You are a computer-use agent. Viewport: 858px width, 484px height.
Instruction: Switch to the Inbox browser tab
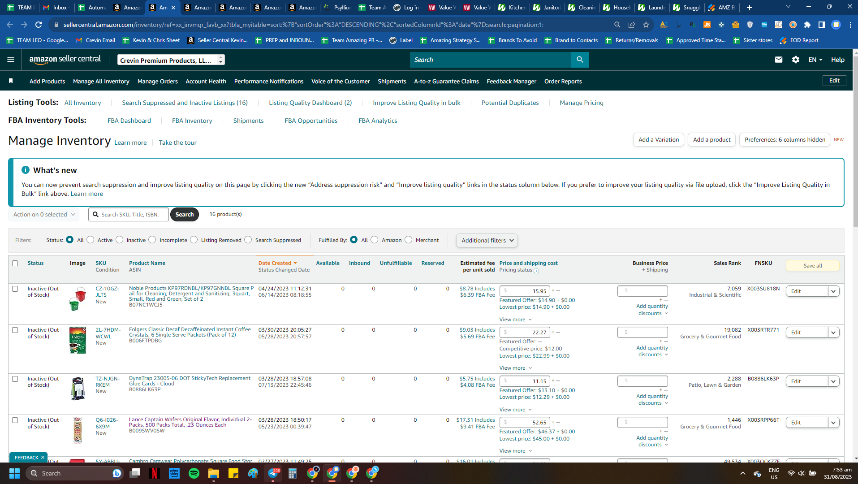coord(56,8)
